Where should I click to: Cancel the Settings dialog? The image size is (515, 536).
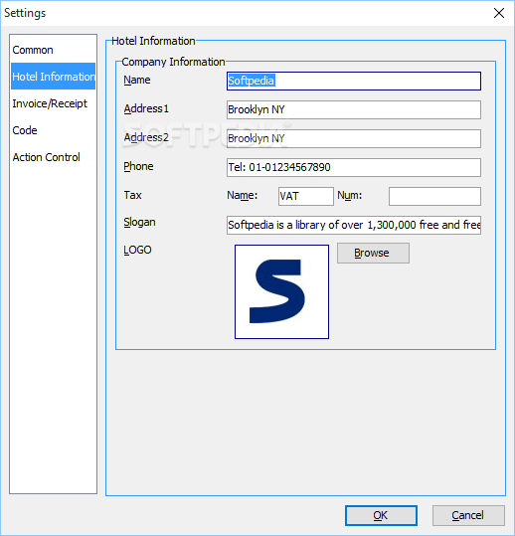coord(468,515)
